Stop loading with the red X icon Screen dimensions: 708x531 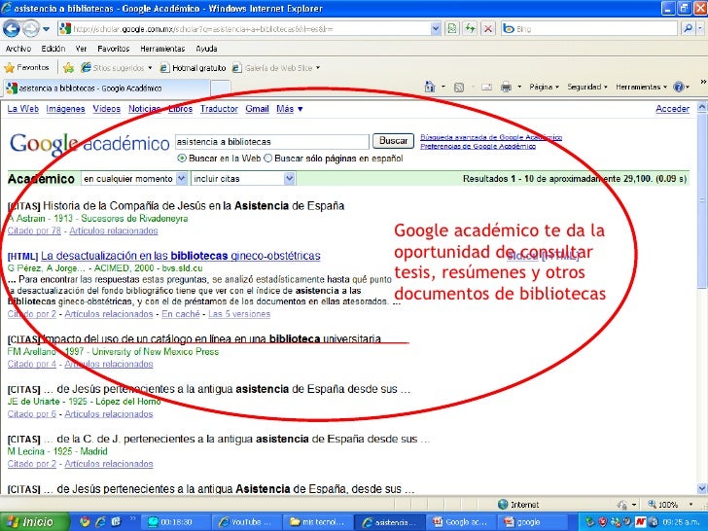coord(487,29)
